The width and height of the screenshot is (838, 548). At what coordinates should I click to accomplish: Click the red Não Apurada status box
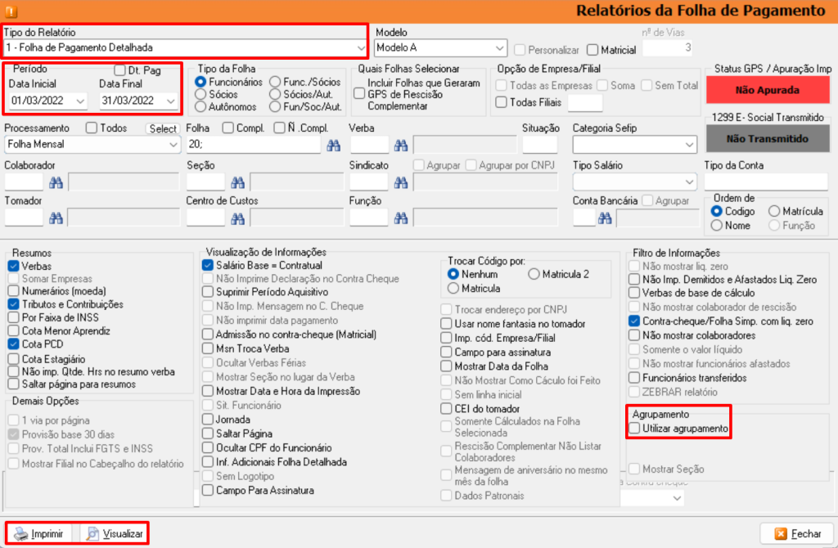click(768, 90)
